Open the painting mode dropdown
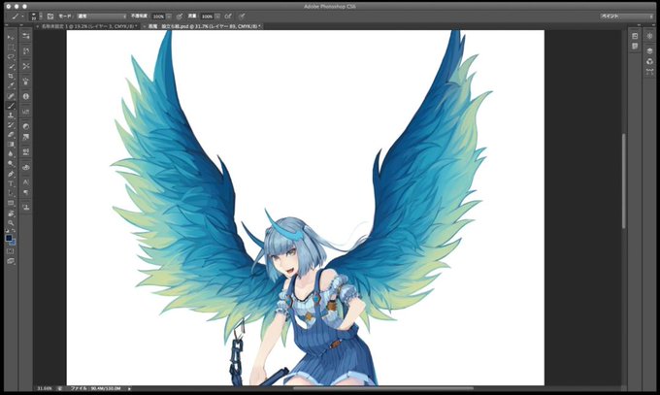The height and width of the screenshot is (395, 660). (x=102, y=16)
